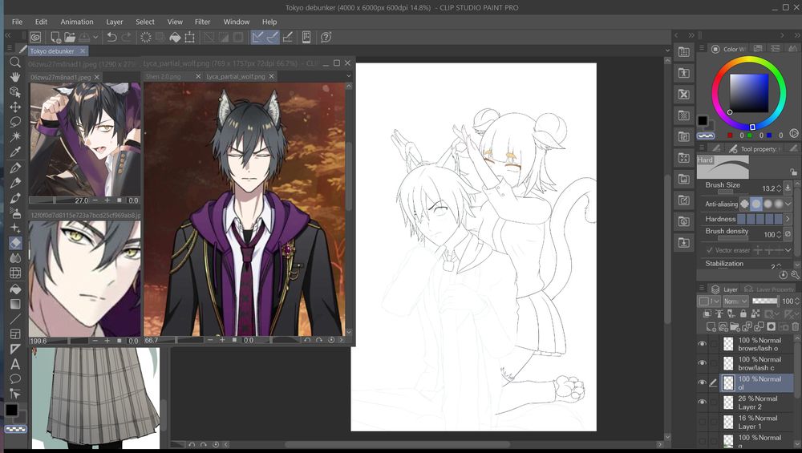802x453 pixels.
Task: Toggle Lock Layer padlock icon
Action: pyautogui.click(x=743, y=313)
